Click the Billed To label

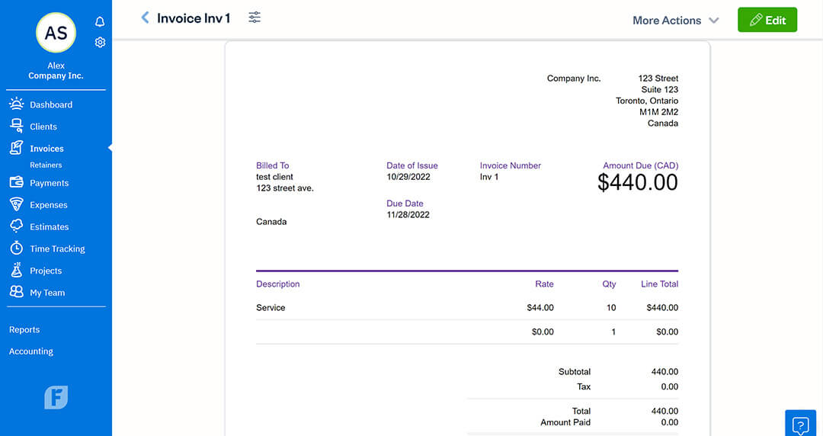[x=272, y=165]
